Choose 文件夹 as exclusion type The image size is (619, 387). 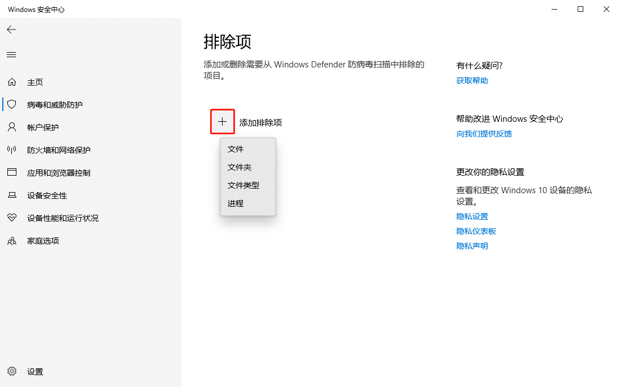tap(240, 167)
